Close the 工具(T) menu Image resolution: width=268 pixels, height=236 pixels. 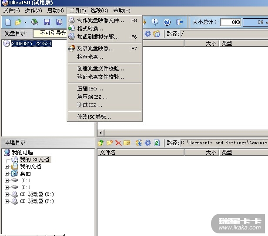click(x=77, y=11)
